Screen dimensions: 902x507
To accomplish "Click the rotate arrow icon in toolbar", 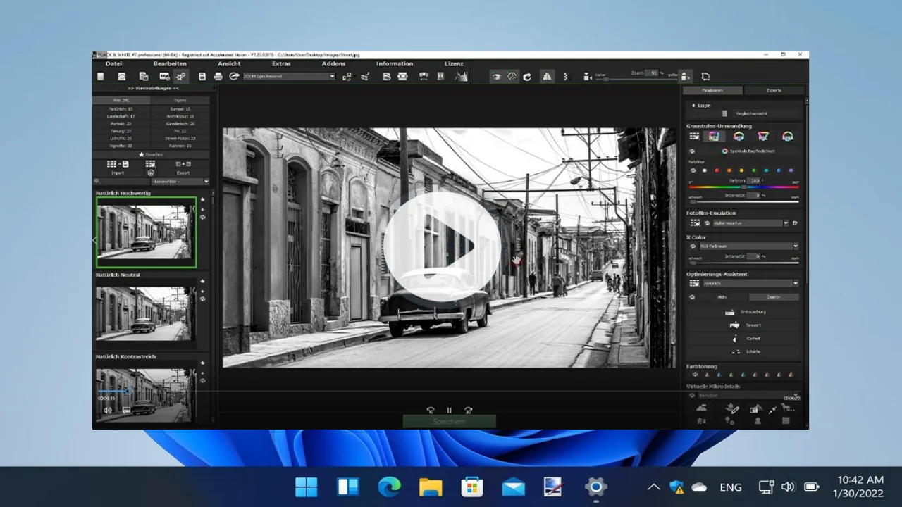I will click(527, 77).
